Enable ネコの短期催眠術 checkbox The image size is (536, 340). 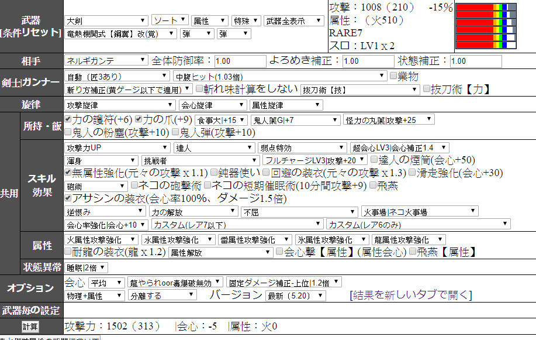(208, 186)
